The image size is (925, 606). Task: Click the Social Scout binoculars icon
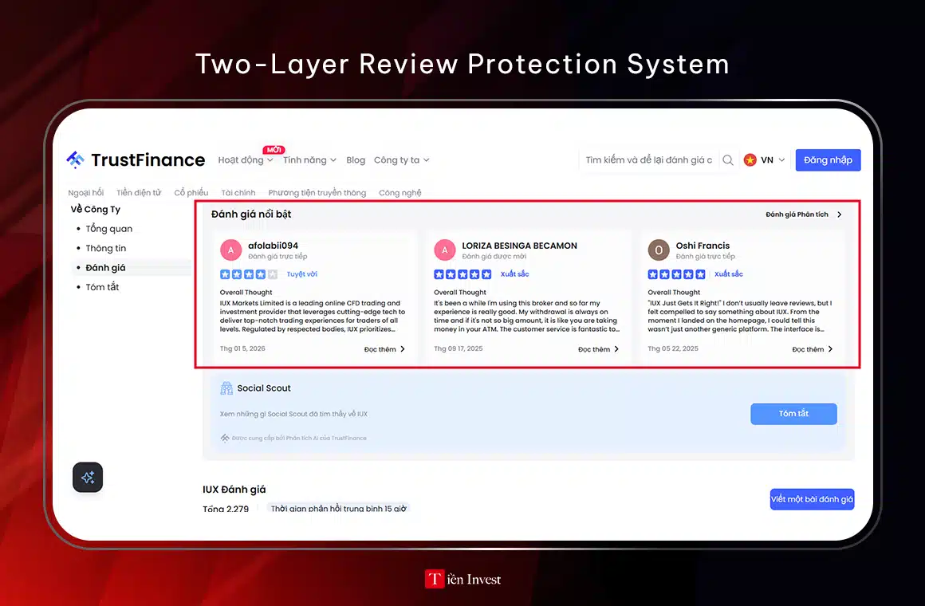(226, 388)
